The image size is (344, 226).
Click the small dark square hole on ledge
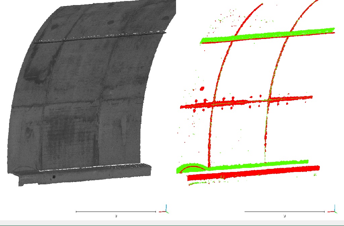pos(54,176)
